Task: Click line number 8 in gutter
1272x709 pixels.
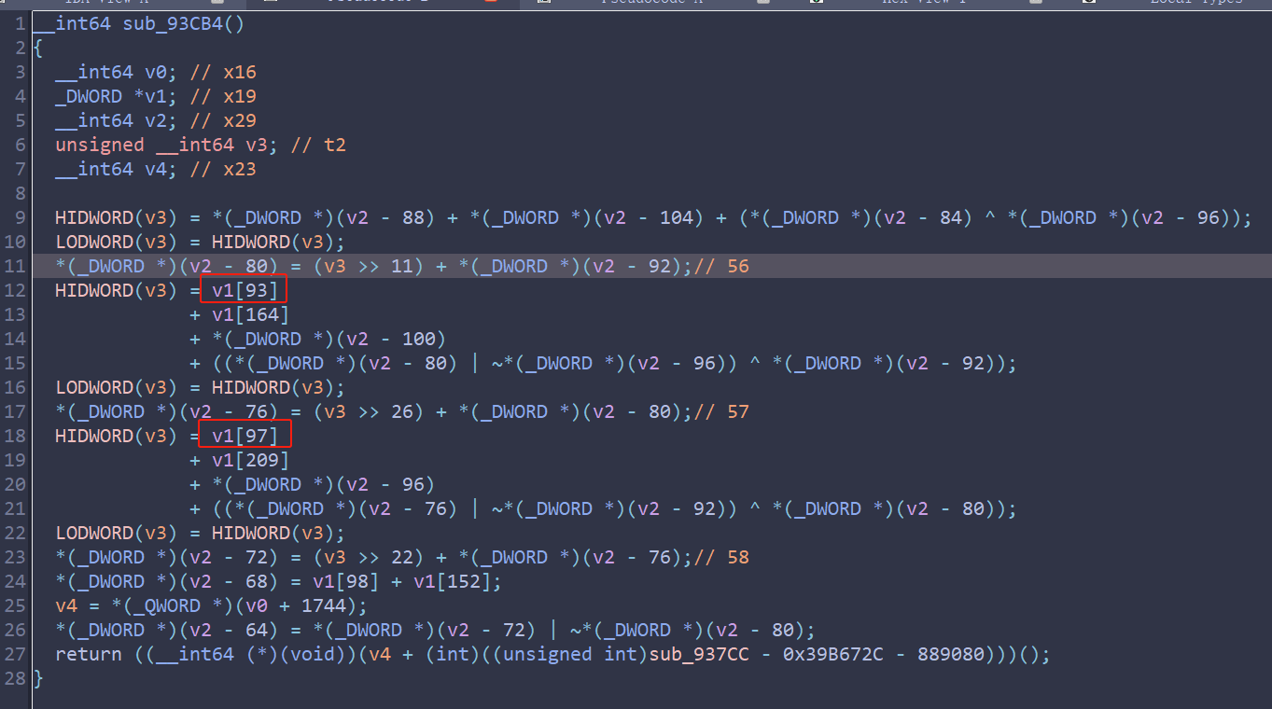Action: (20, 193)
